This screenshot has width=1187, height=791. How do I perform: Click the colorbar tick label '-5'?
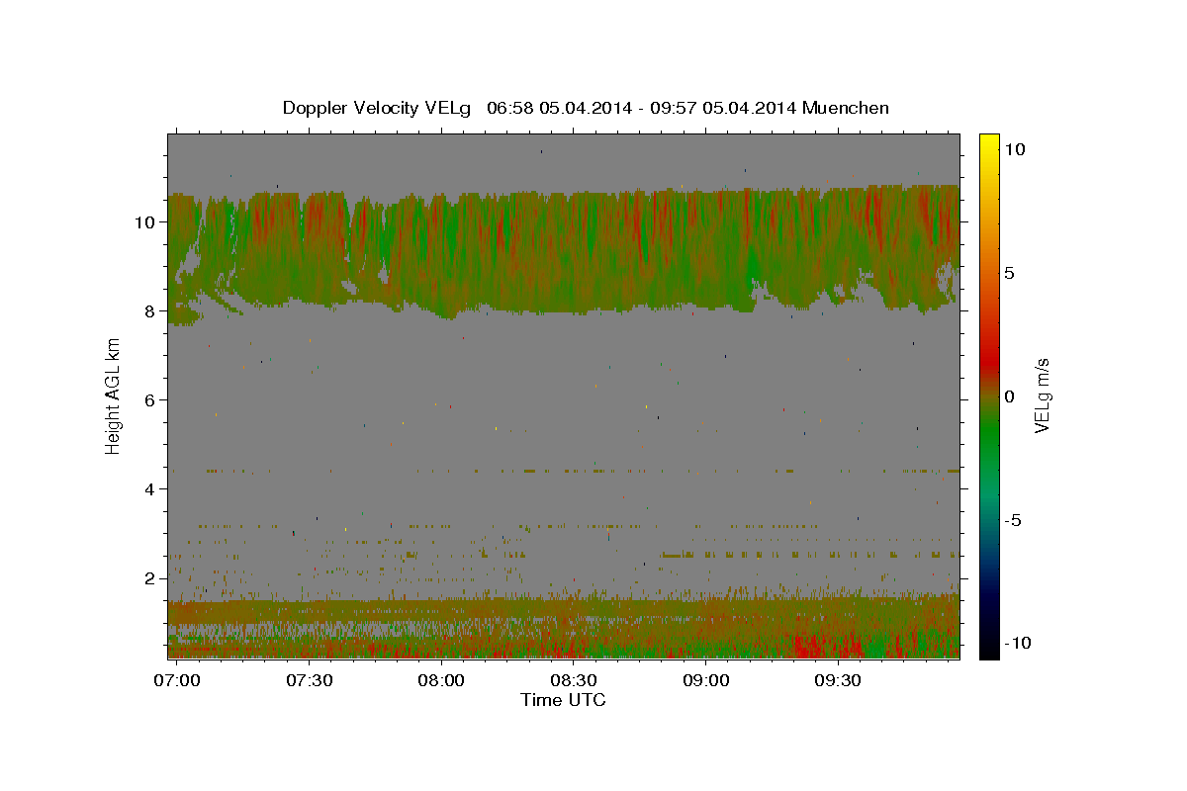point(1014,520)
